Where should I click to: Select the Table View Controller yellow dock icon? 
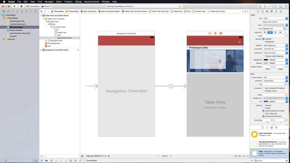[x=209, y=33]
